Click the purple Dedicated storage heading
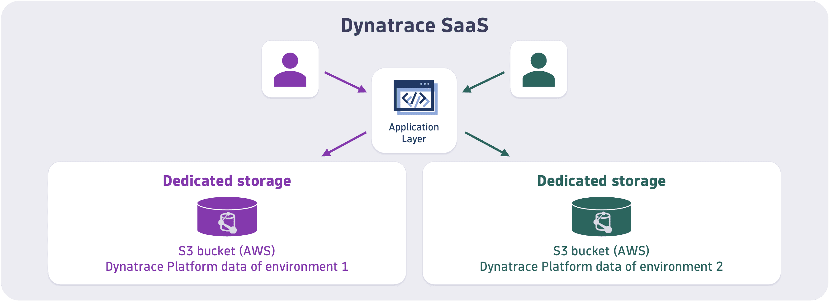This screenshot has height=301, width=829. pos(227,181)
